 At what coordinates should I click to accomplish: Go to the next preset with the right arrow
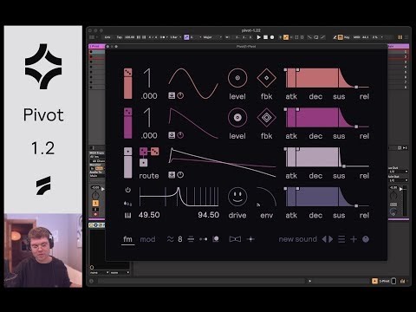pyautogui.click(x=331, y=239)
